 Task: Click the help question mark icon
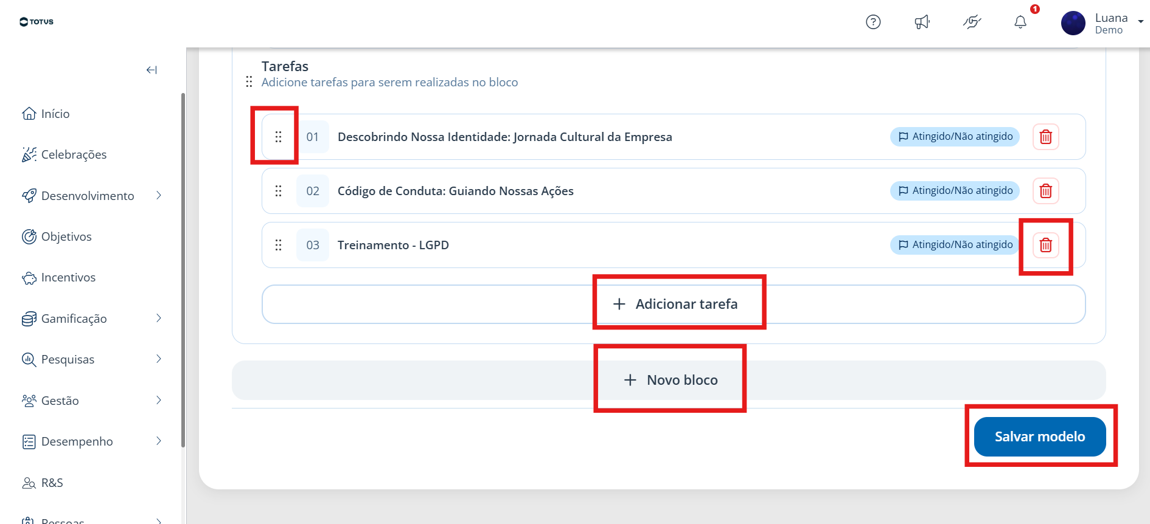(873, 22)
